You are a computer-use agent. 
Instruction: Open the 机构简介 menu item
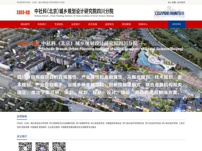[42, 24]
